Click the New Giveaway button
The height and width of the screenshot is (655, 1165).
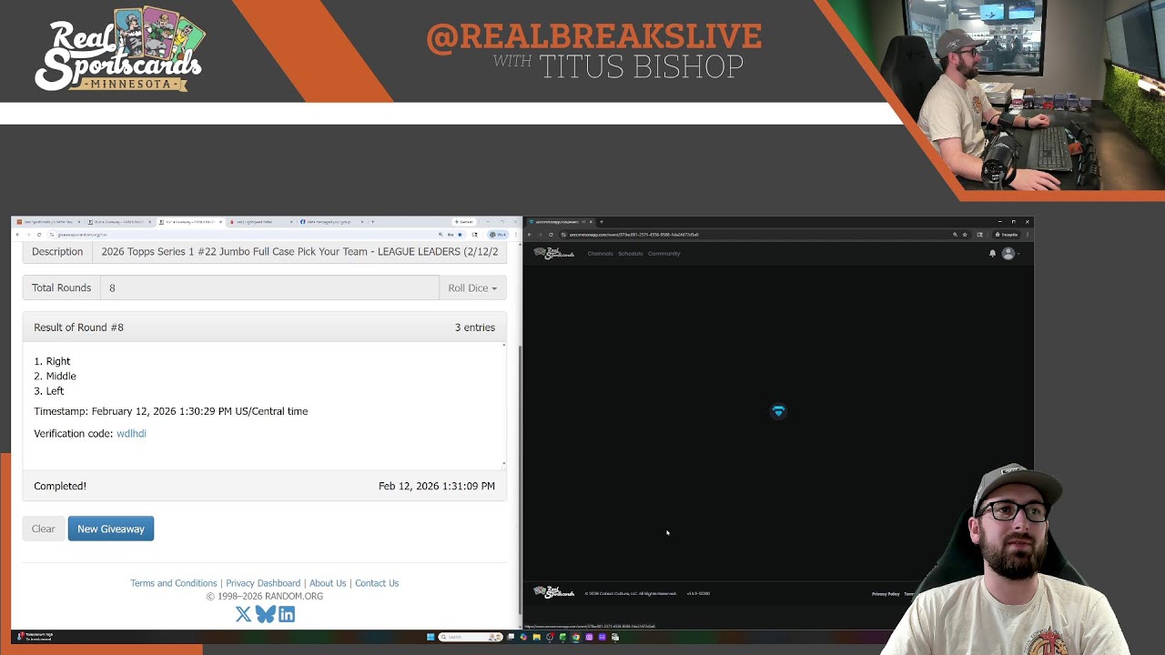(x=111, y=529)
